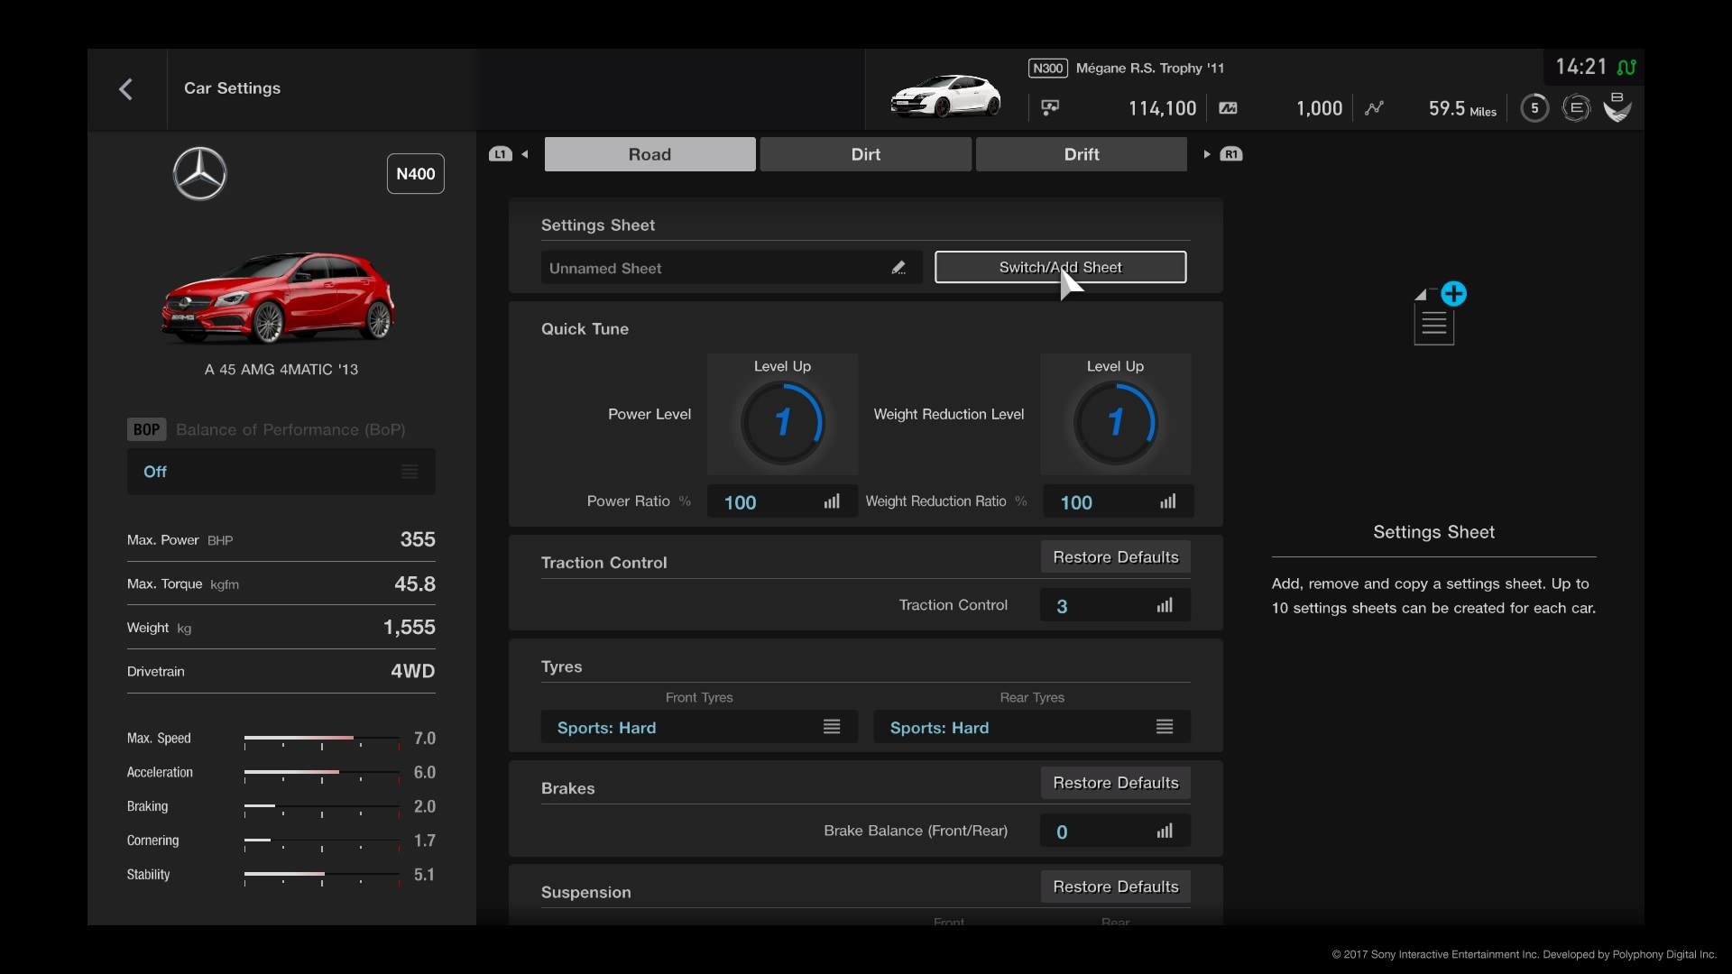Open Traction Control value selector

pyautogui.click(x=1115, y=605)
